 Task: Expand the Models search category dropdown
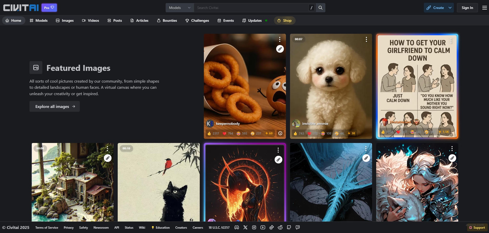pos(180,8)
